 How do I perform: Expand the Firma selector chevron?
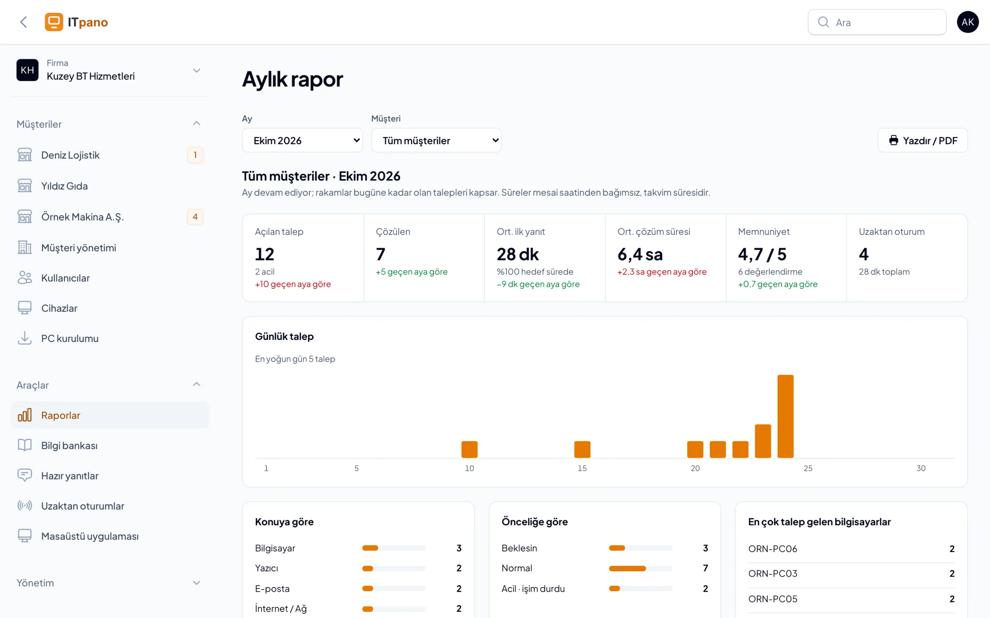(197, 70)
